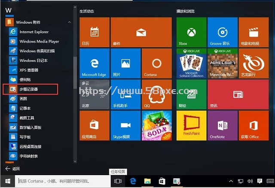275x188 pixels.
Task: Open Microsoft Solitaire Collection tile
Action: pyautogui.click(x=192, y=63)
